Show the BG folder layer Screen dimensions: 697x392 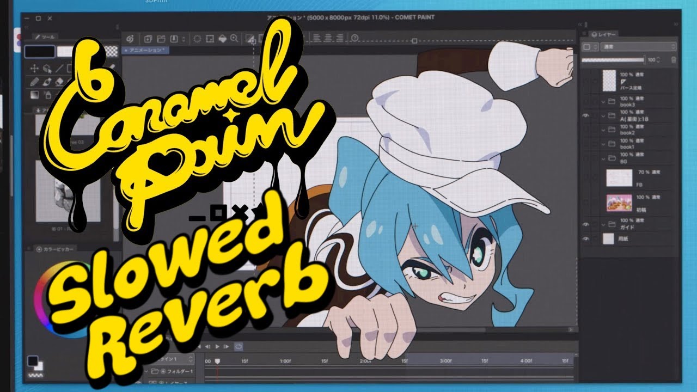(x=586, y=158)
